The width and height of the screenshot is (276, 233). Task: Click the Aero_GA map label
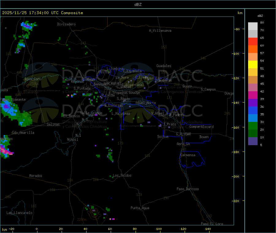tap(183, 144)
